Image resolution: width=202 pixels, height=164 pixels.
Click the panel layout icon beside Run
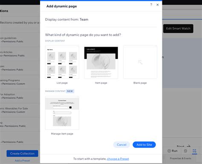(x=185, y=151)
